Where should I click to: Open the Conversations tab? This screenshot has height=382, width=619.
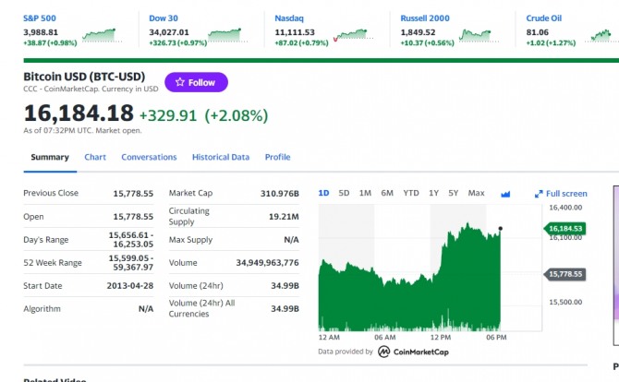[149, 157]
